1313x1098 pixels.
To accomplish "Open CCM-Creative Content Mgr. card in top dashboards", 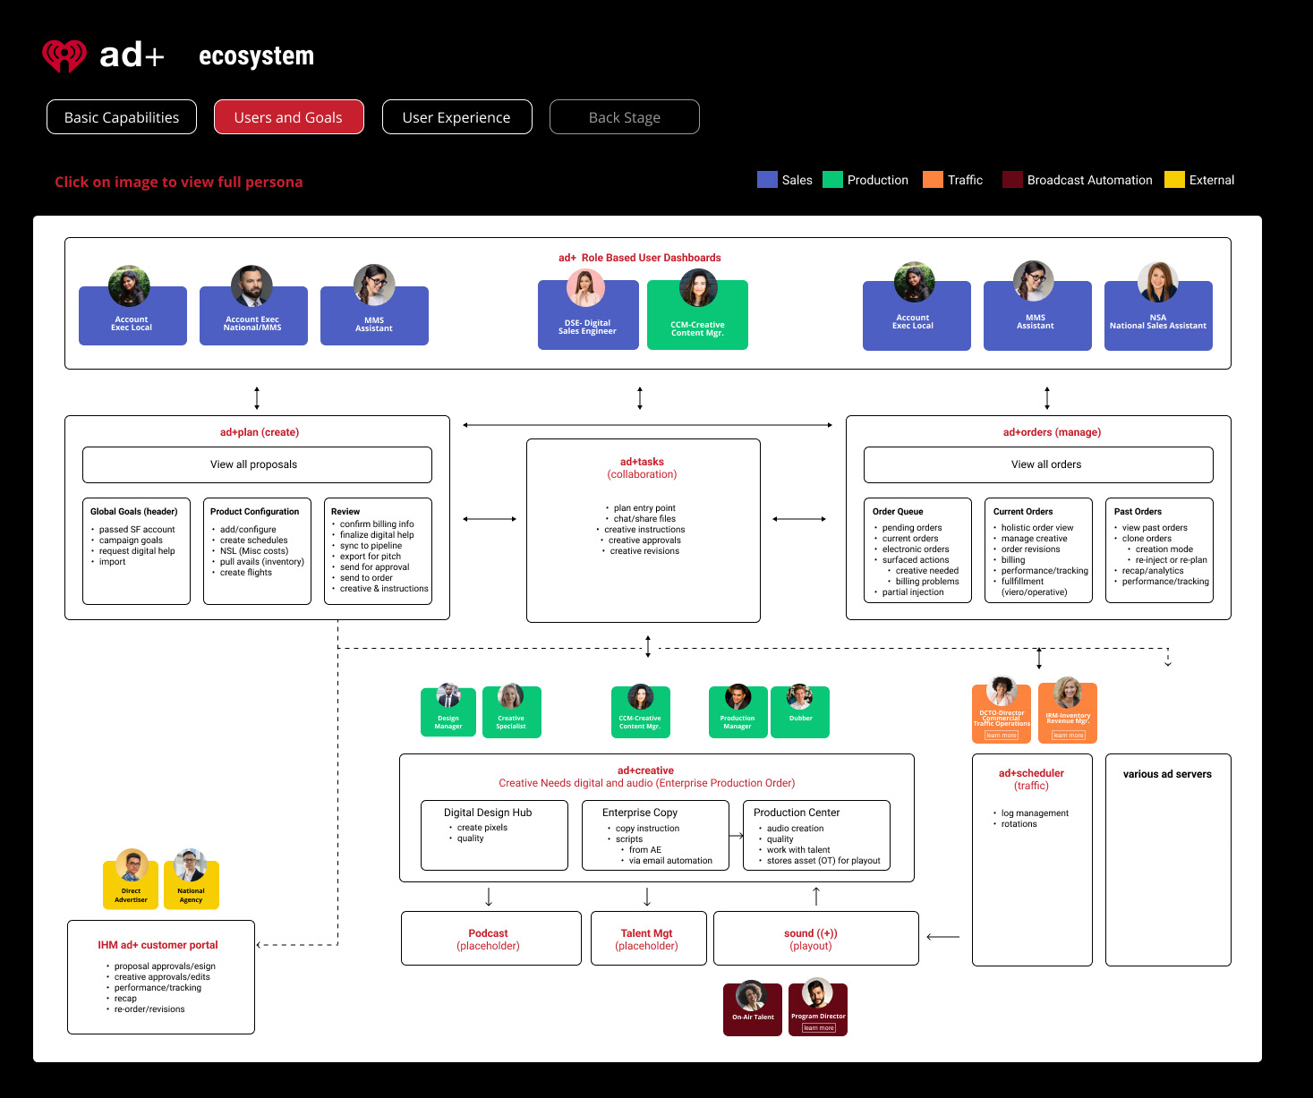I will [x=697, y=311].
